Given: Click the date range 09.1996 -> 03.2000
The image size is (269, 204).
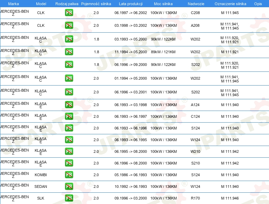Looking at the screenshot, I should click(131, 198).
